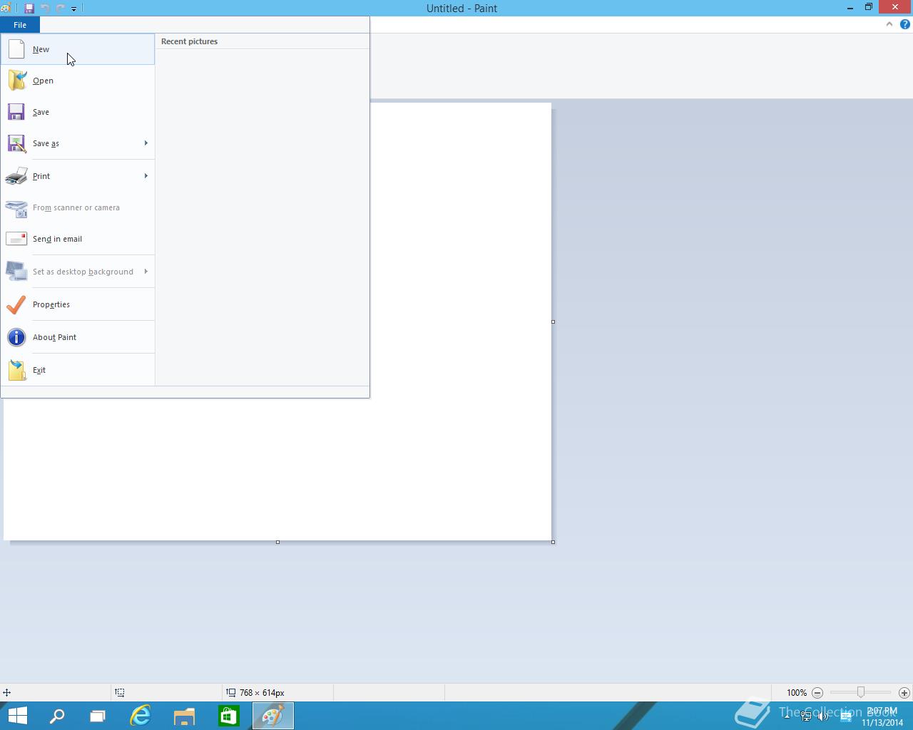Click the Paint taskbar icon
913x730 pixels.
point(272,716)
